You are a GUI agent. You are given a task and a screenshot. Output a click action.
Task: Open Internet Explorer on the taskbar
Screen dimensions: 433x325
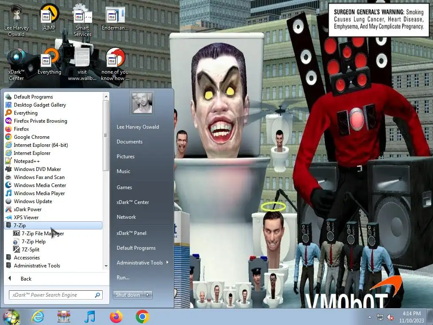coord(38,317)
